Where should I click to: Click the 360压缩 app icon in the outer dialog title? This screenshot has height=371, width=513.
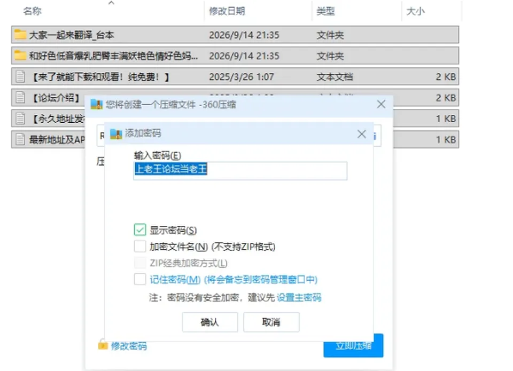[x=97, y=104]
